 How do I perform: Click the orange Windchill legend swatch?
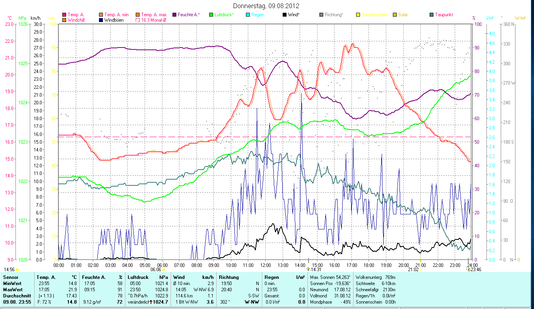64,20
